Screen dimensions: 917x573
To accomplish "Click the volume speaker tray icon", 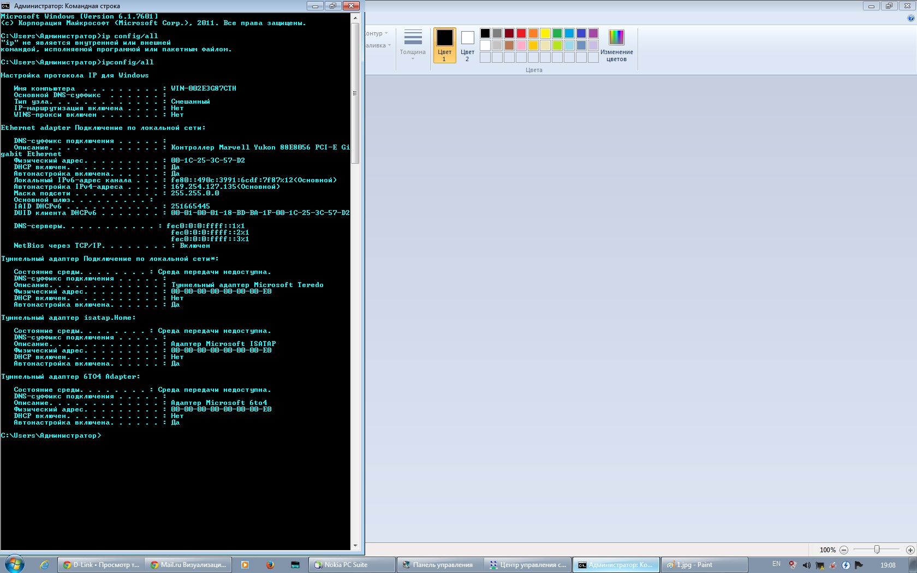I will [806, 565].
